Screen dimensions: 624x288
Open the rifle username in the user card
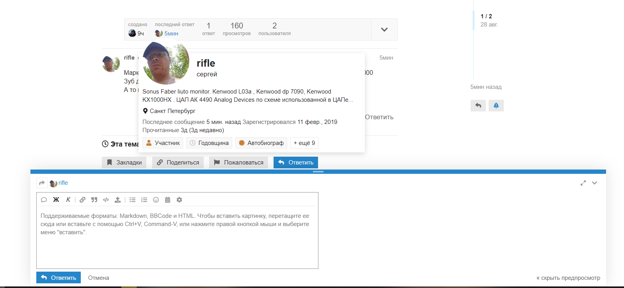click(x=206, y=63)
